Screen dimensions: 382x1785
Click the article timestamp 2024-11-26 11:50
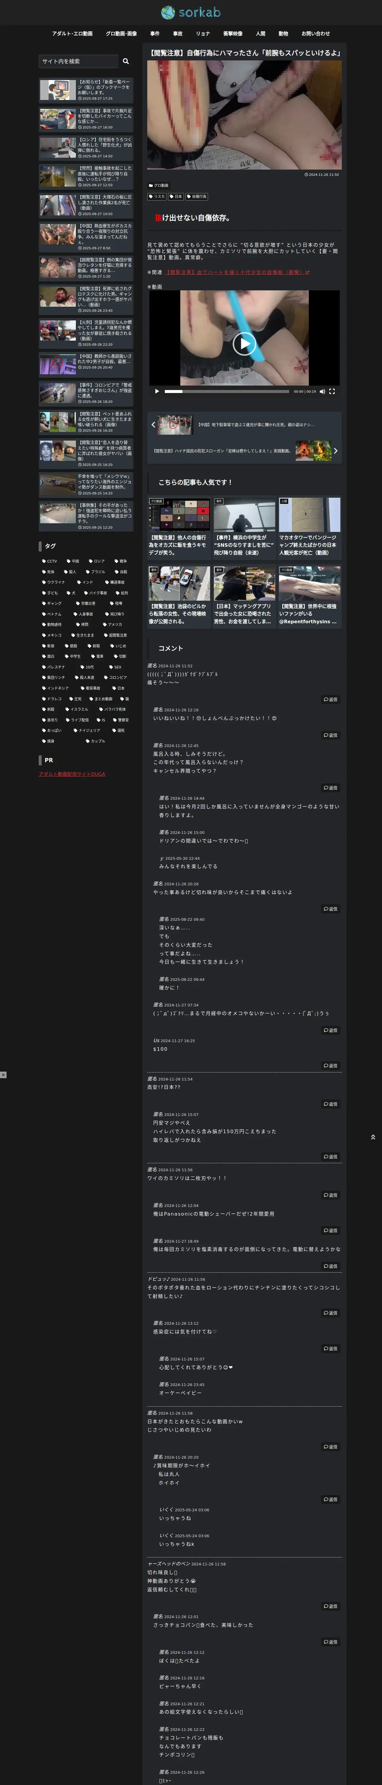[322, 175]
